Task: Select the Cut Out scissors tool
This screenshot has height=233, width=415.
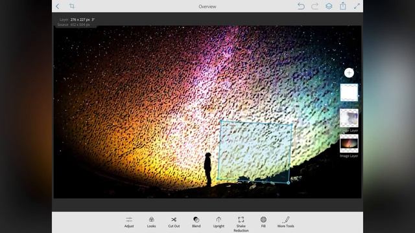Action: [x=174, y=222]
